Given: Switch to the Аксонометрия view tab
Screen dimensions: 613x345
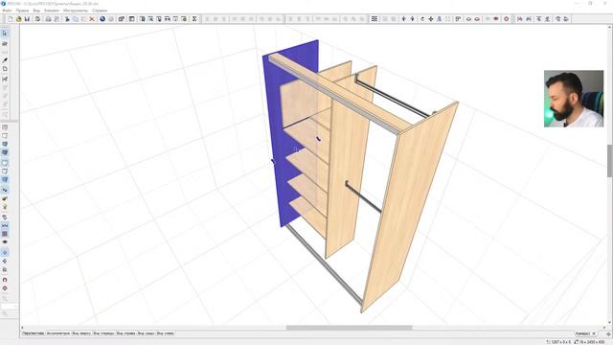Looking at the screenshot, I should 58,333.
